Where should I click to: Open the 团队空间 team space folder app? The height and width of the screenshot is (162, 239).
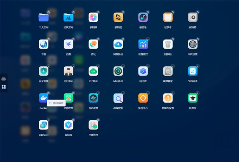(68, 17)
